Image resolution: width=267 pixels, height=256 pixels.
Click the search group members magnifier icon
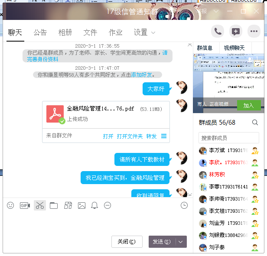point(255,123)
